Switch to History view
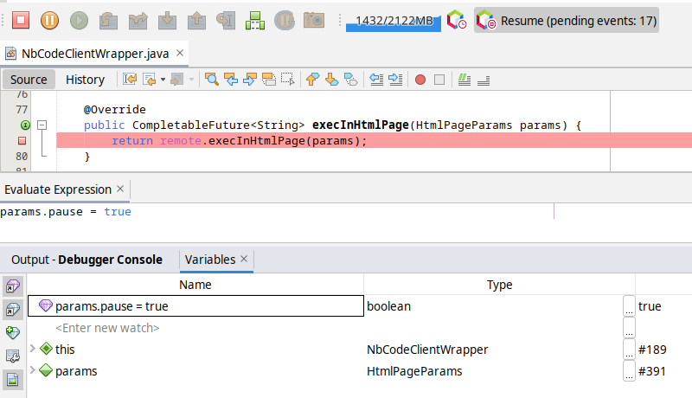The width and height of the screenshot is (692, 398). pyautogui.click(x=85, y=80)
